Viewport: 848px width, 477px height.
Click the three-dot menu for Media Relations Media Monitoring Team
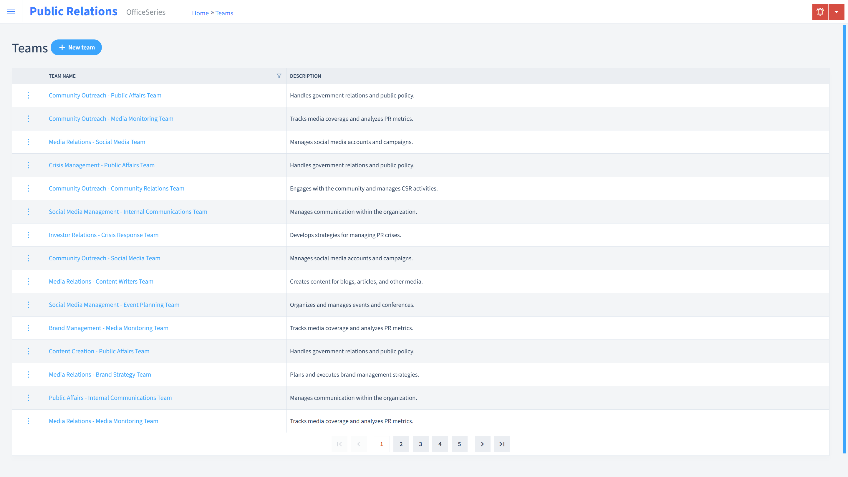(x=28, y=420)
